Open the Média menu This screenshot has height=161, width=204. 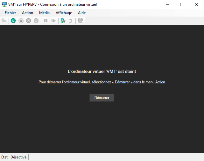tap(44, 13)
